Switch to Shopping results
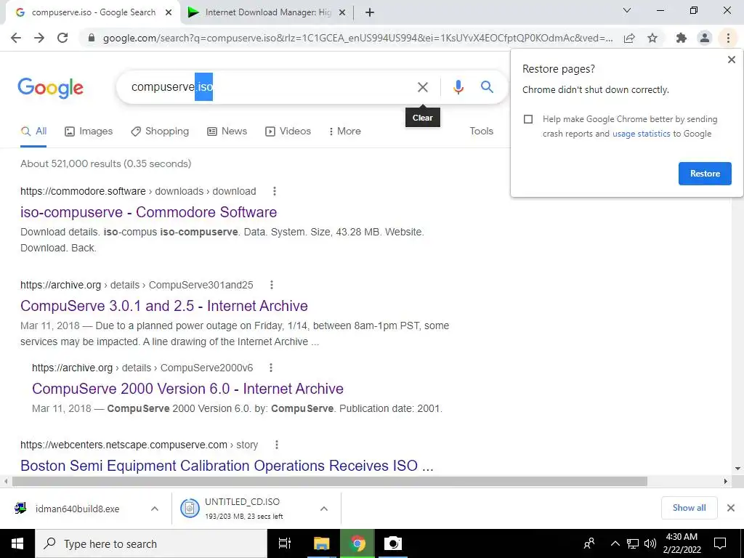 coord(160,132)
